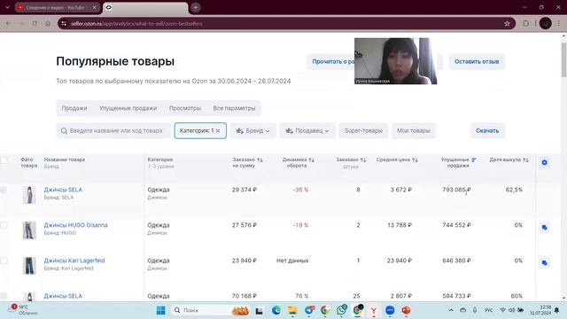Toggle Super-товары filter

[363, 131]
